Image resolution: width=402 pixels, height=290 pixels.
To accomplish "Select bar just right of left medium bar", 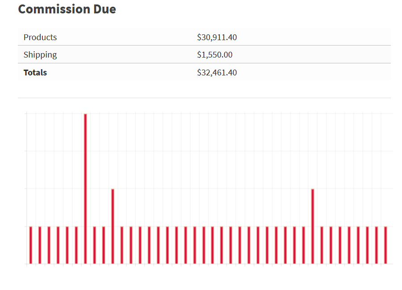I will 122,244.
